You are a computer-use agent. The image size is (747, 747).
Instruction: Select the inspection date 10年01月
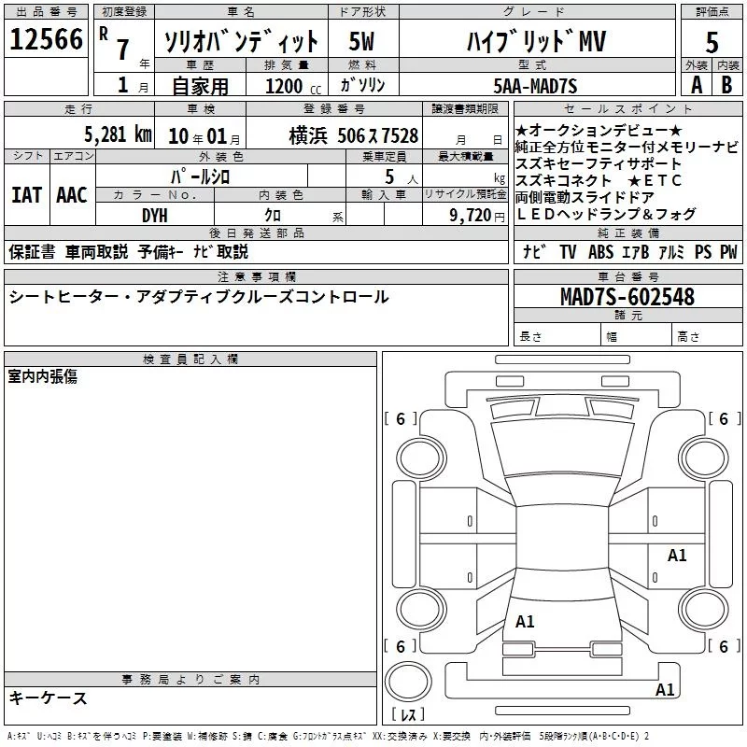pyautogui.click(x=204, y=136)
